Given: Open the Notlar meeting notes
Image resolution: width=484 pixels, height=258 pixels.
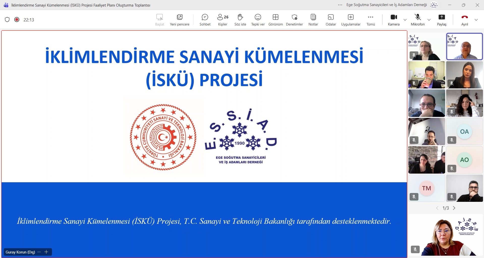Looking at the screenshot, I should (313, 20).
